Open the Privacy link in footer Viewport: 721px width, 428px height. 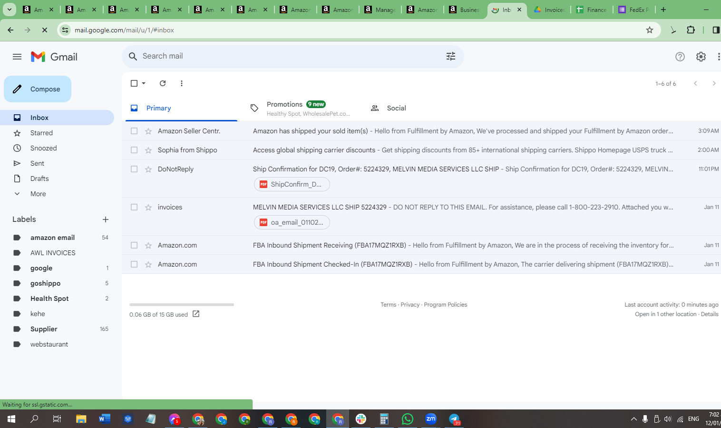click(x=410, y=305)
